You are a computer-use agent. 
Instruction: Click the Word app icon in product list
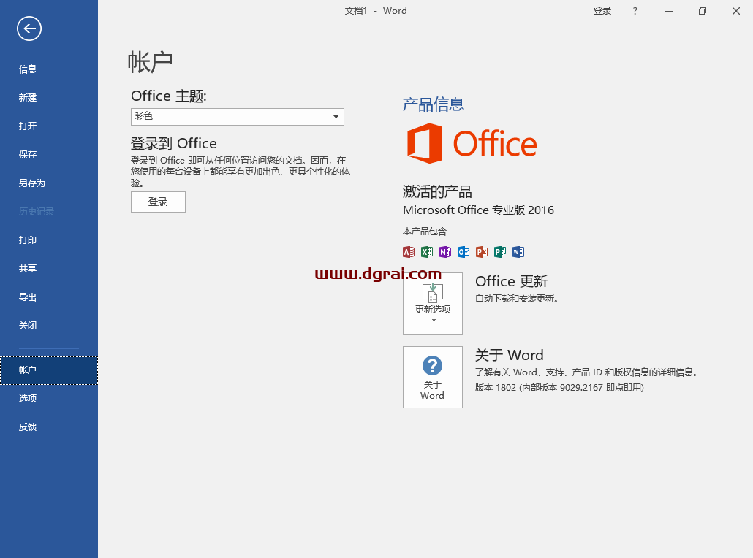coord(518,252)
